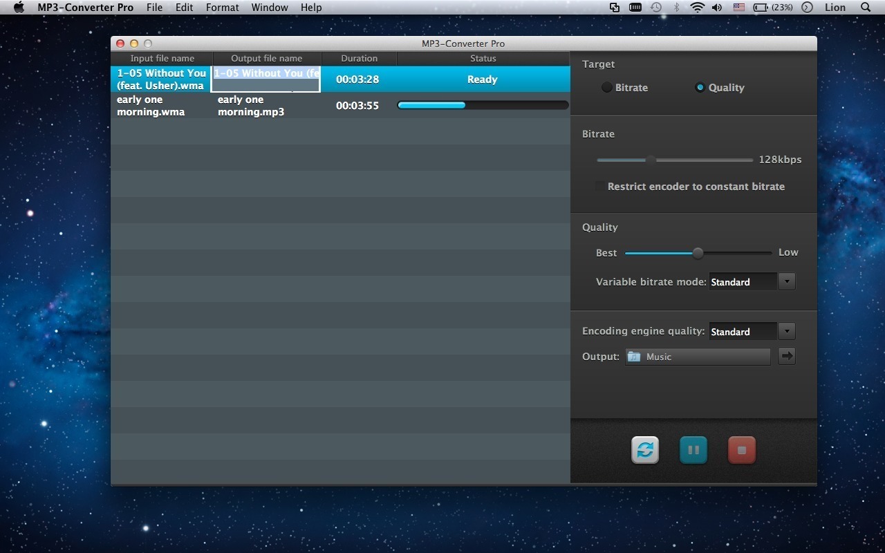Open the Window menu

270,8
